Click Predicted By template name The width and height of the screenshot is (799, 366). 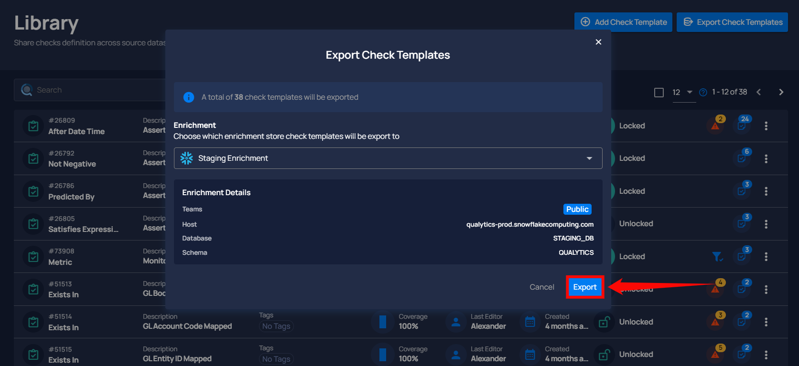(x=71, y=197)
